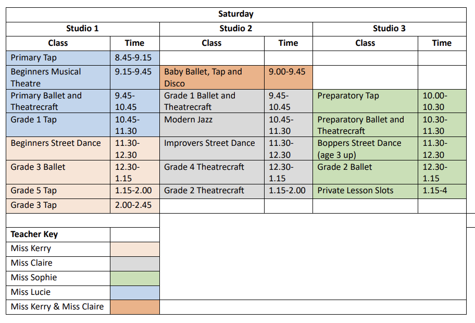Viewport: 475px width, 323px height.
Task: Select the Miss Lucie blue swatch
Action: click(x=134, y=292)
